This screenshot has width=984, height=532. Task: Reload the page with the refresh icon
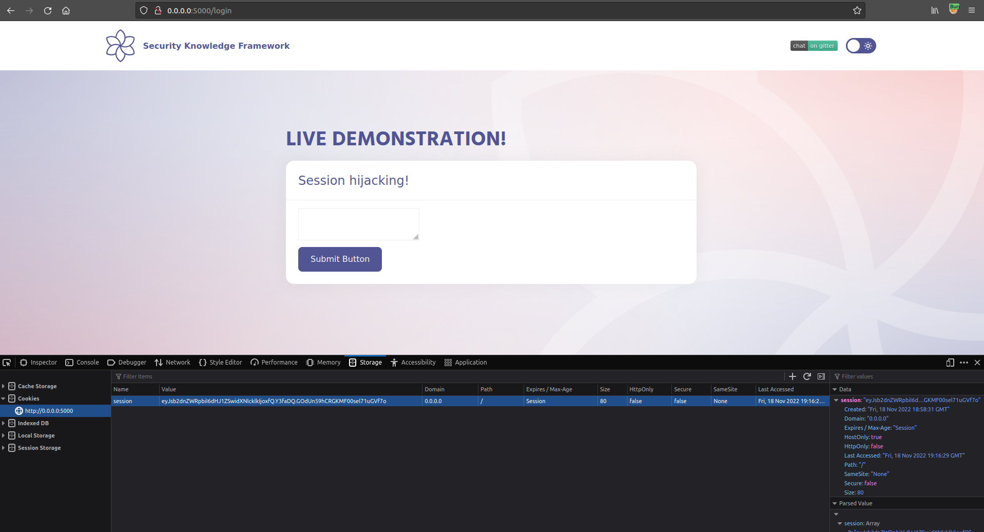[48, 10]
